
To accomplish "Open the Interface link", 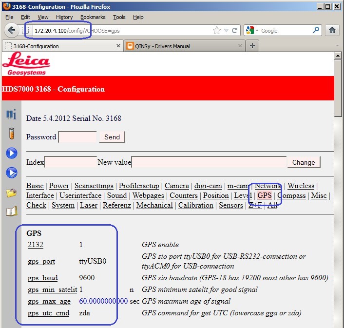I will [40, 195].
